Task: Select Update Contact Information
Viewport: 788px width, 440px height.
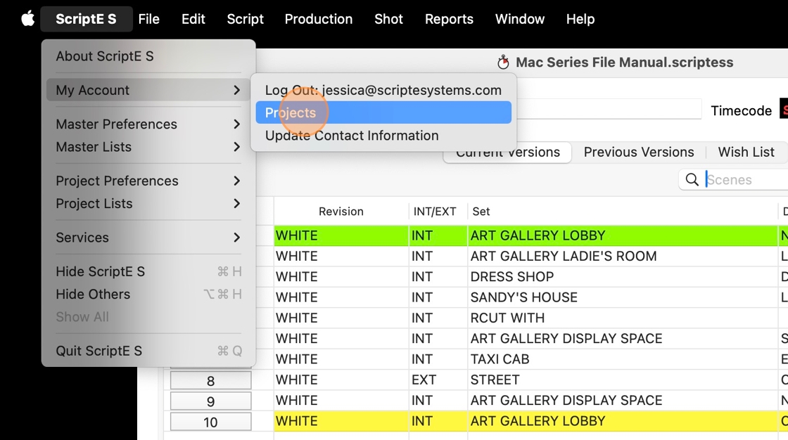Action: point(383,136)
